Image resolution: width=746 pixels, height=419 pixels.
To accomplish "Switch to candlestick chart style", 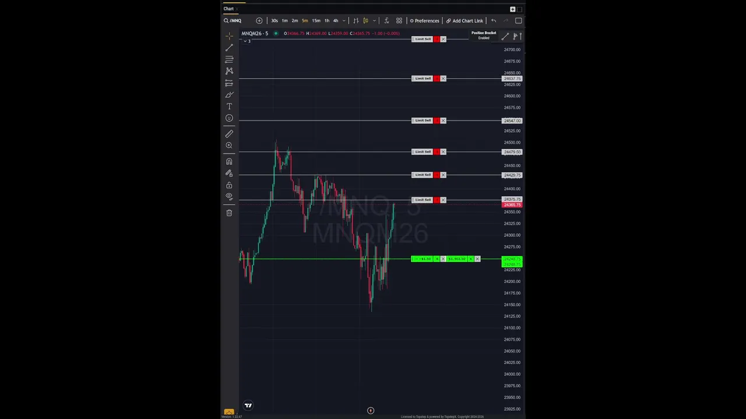I will point(365,21).
